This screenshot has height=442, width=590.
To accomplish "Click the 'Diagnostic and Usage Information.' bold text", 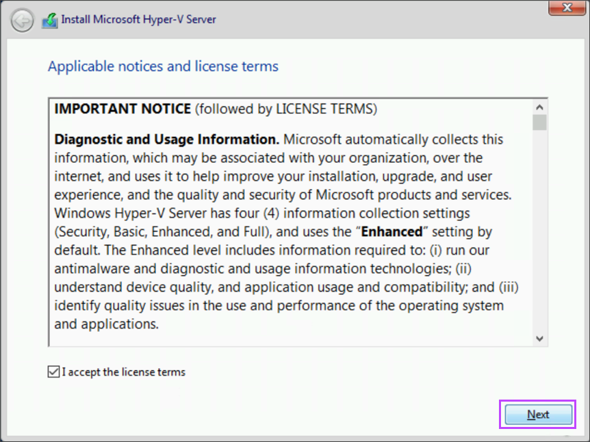I will point(166,140).
